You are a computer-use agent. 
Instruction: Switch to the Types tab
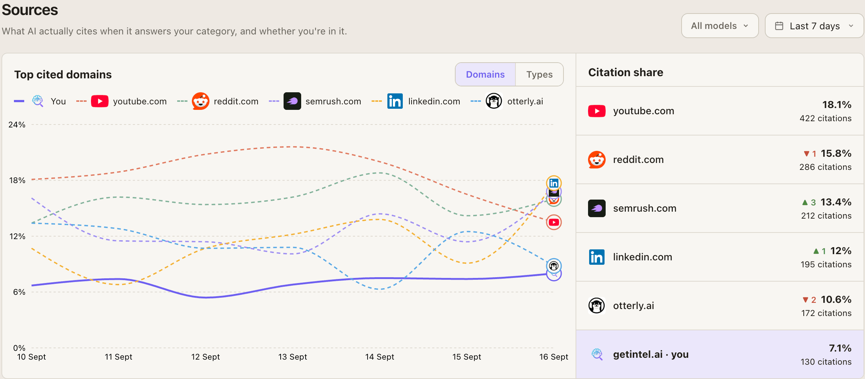point(539,74)
